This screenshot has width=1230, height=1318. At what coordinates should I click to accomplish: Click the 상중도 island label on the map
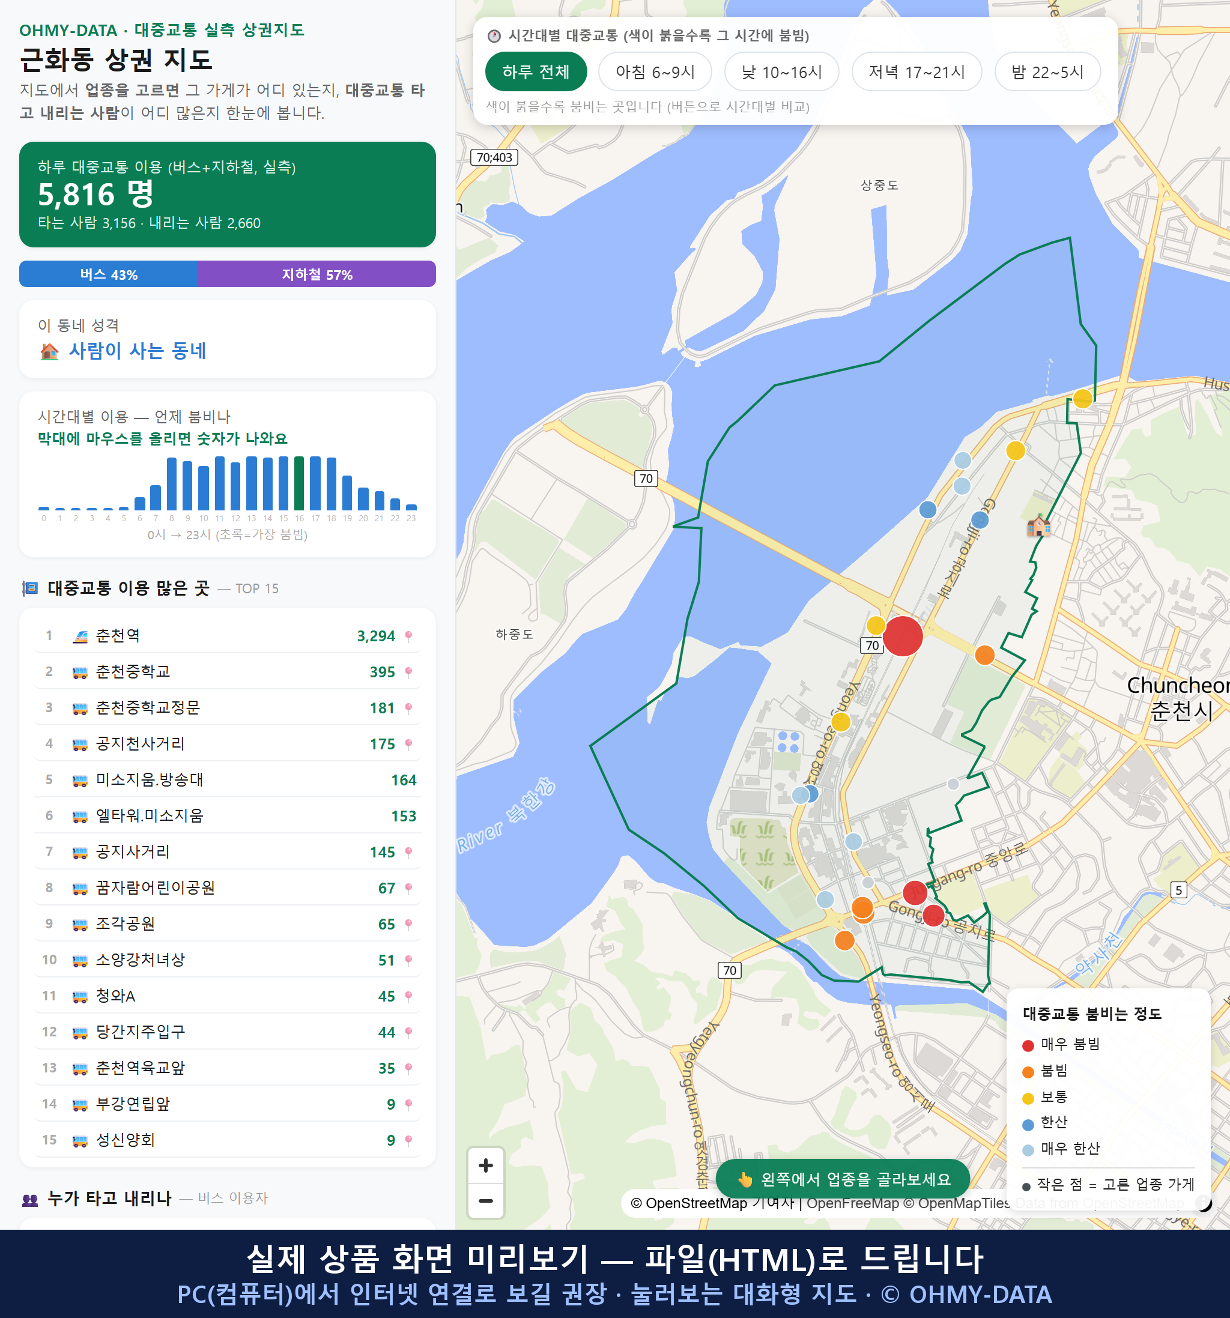coord(879,186)
